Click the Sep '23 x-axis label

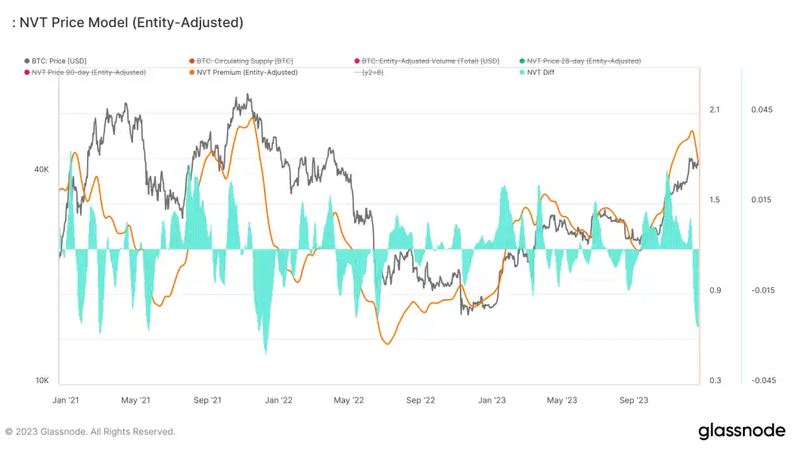[x=634, y=401]
